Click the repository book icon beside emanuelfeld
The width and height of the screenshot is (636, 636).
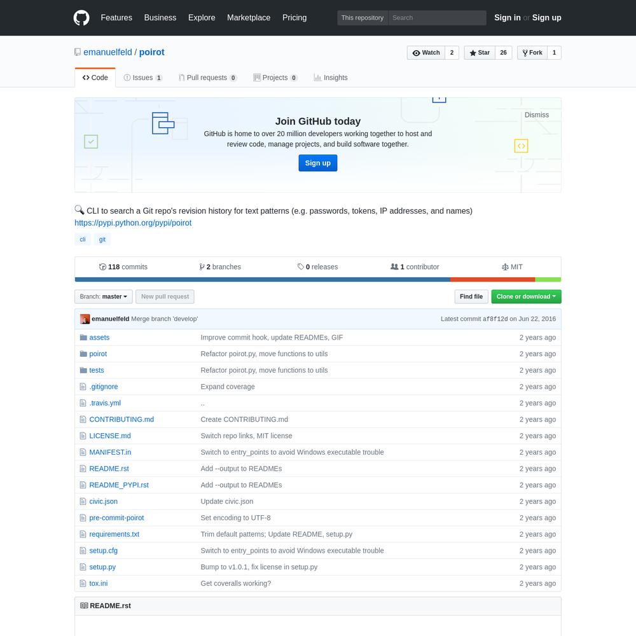click(78, 52)
